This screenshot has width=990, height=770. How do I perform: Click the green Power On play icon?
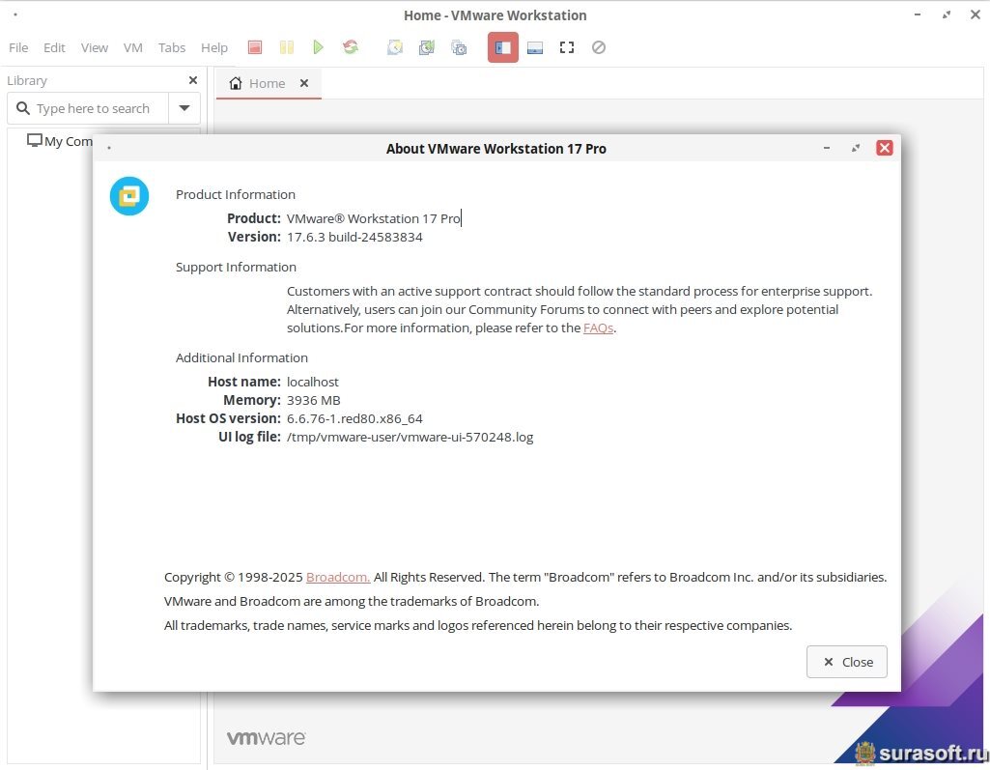point(318,47)
